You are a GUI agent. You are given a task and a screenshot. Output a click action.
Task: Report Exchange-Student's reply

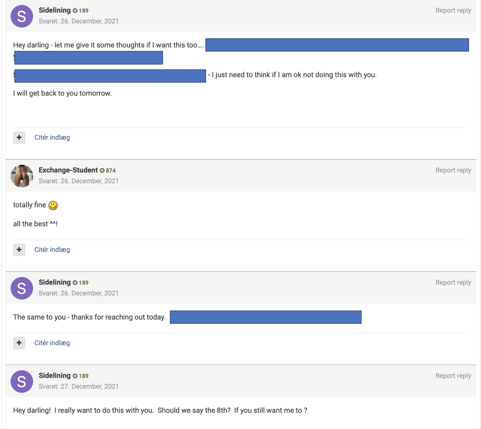(453, 170)
